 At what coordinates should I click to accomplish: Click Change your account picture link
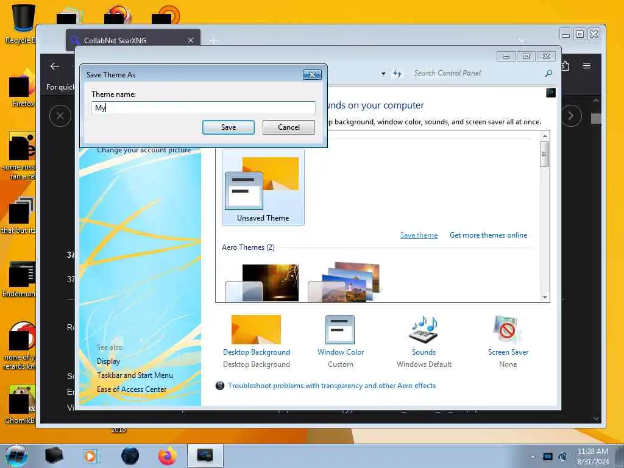tap(144, 150)
